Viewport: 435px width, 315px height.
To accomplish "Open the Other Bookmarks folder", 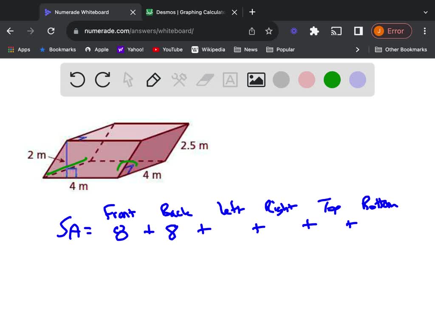I will coord(401,49).
